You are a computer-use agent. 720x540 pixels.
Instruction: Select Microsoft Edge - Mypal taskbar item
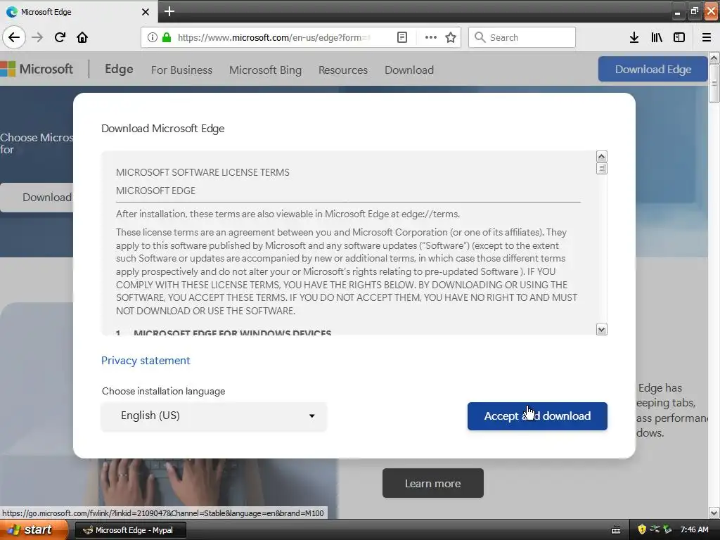point(130,530)
